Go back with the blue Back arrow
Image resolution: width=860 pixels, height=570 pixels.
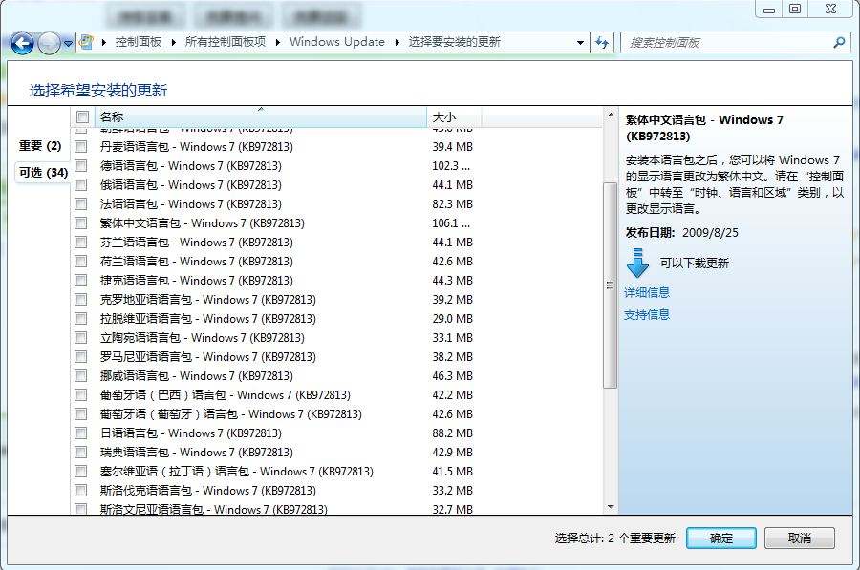[22, 43]
